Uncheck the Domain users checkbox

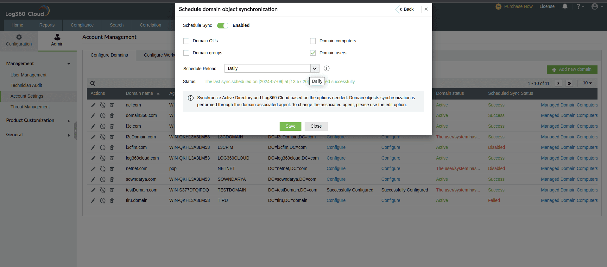tap(313, 53)
